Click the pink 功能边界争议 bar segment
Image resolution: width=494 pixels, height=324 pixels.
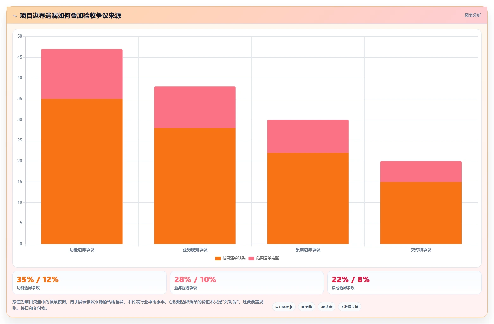coord(82,74)
